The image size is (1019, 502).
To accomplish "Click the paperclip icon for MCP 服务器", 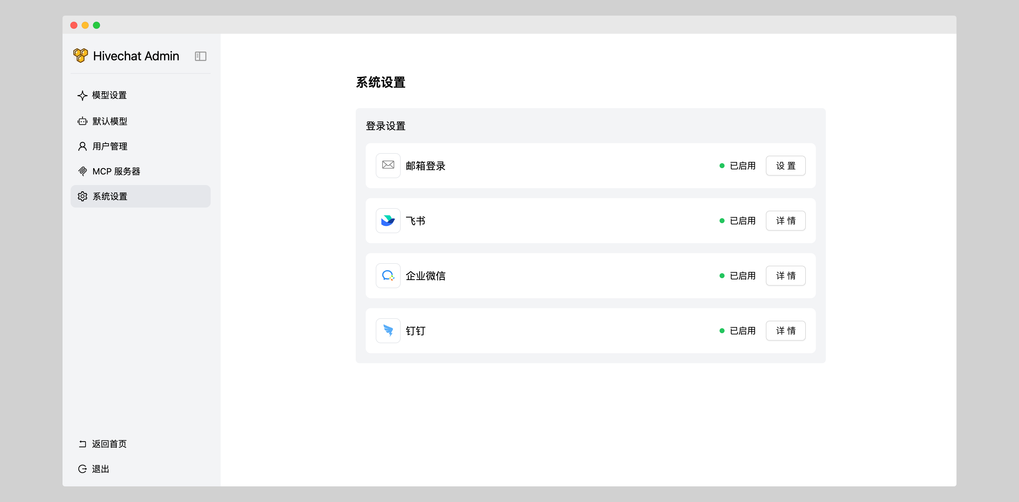I will coord(82,171).
